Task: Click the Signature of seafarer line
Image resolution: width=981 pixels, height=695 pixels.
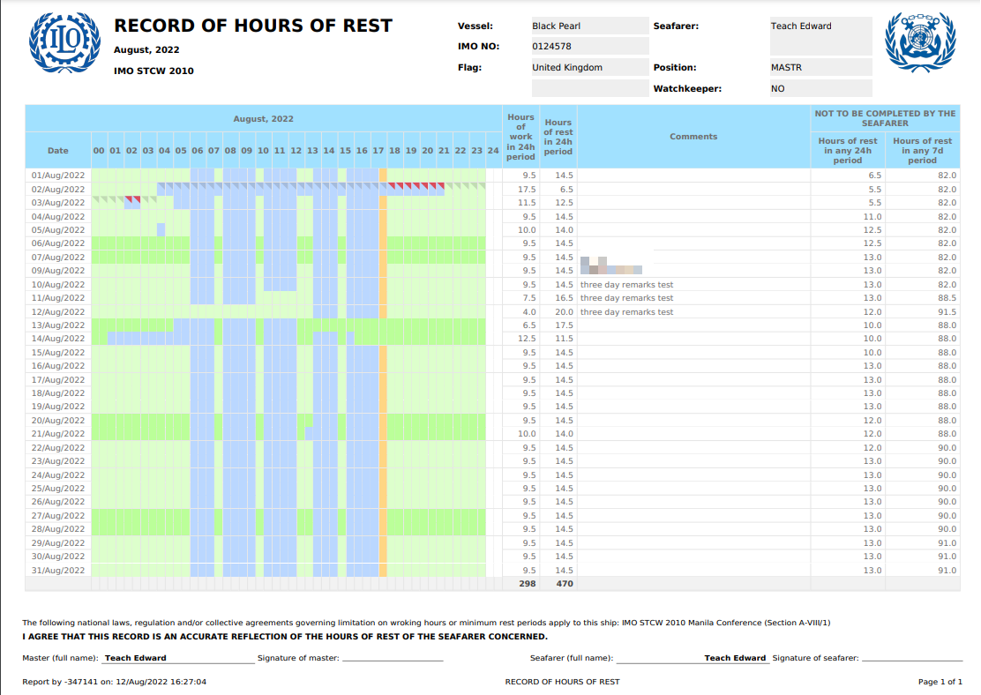Action: pos(912,658)
